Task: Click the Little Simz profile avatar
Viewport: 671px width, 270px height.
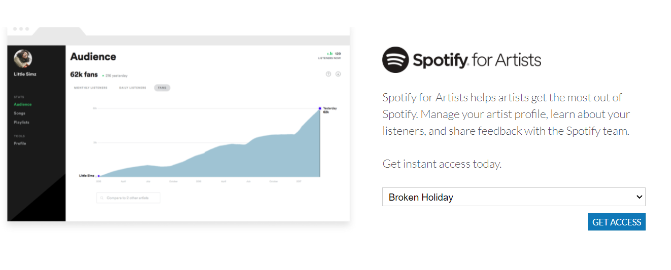Action: point(23,59)
